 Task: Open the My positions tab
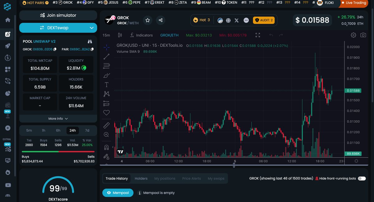pyautogui.click(x=165, y=178)
